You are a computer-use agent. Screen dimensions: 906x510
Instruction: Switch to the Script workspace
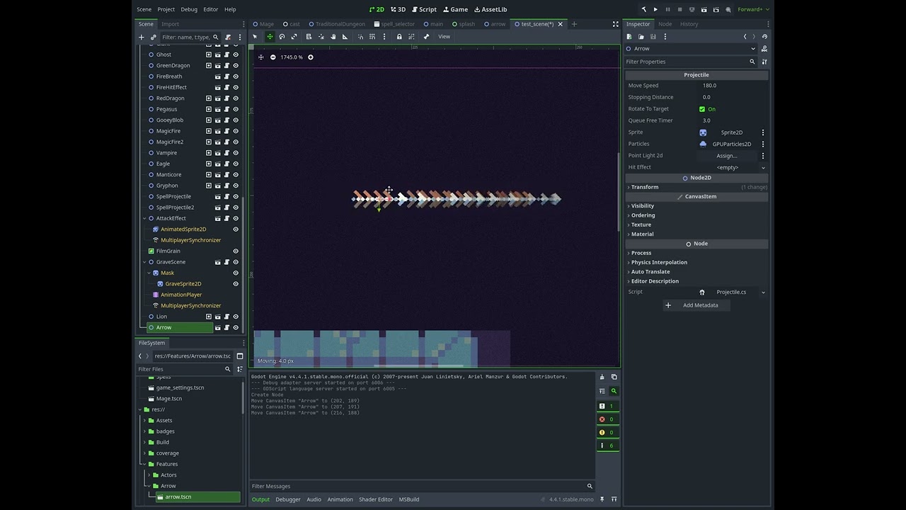point(423,9)
